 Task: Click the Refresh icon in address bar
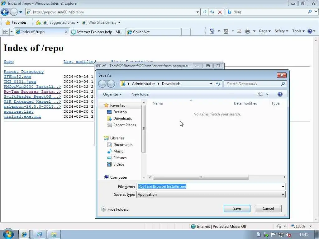tap(212, 12)
